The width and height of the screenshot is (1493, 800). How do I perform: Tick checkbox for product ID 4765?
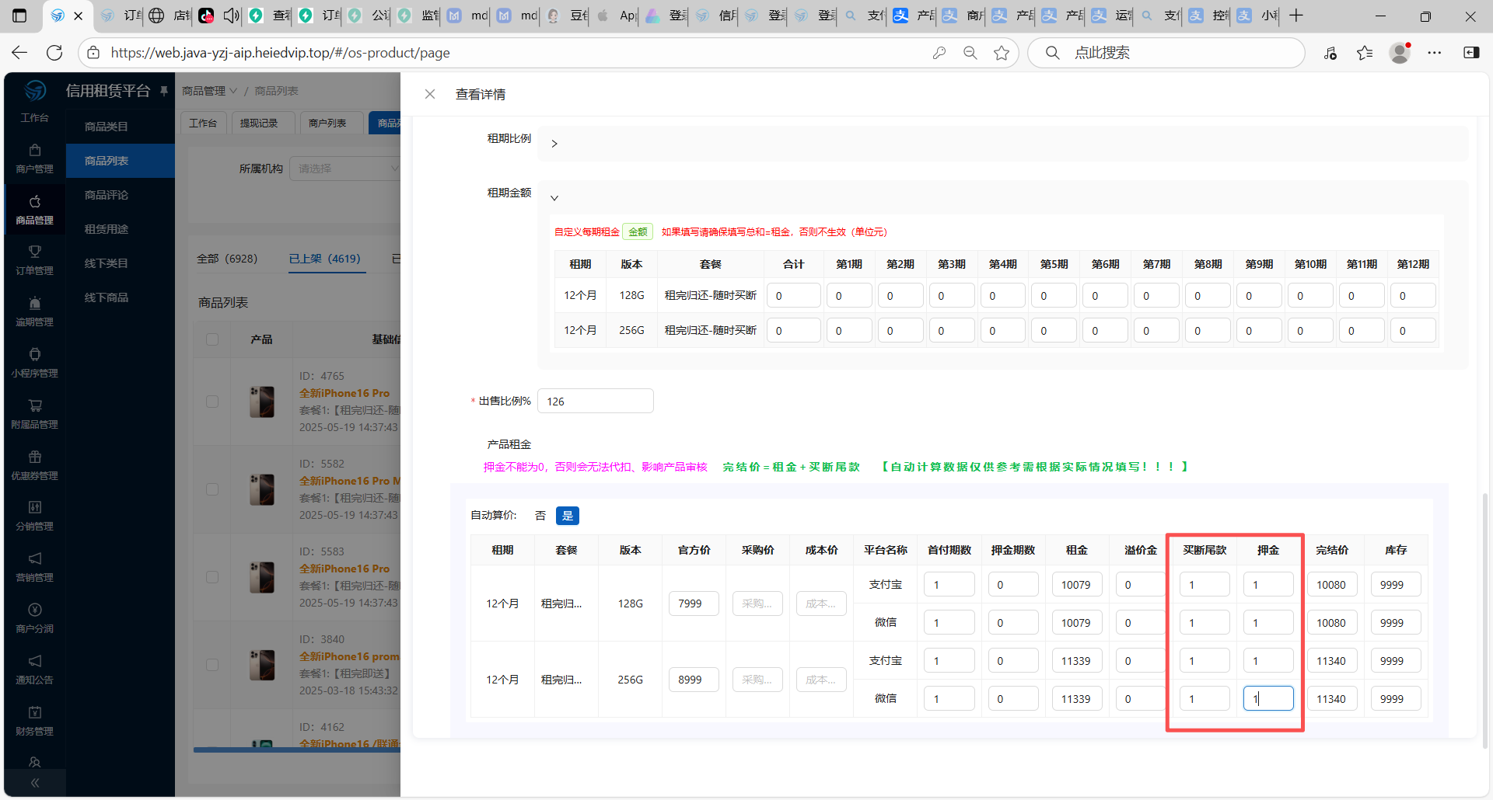tap(212, 402)
